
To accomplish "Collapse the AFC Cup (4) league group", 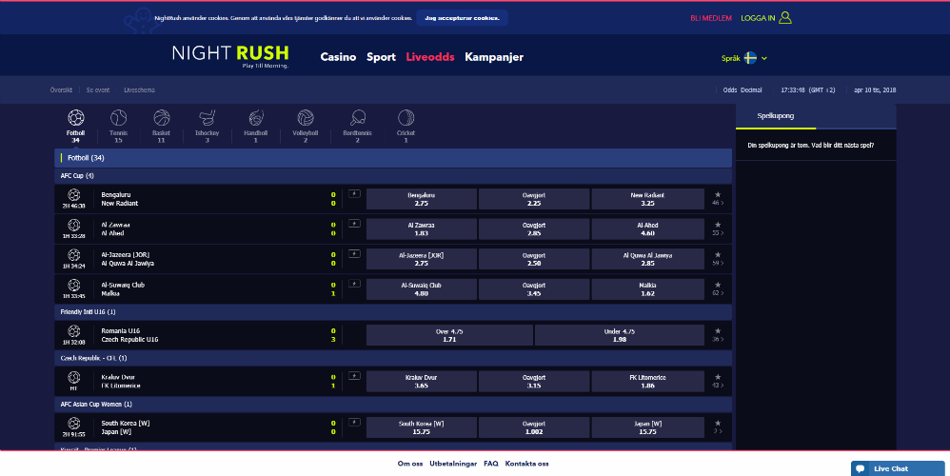I will [x=393, y=175].
